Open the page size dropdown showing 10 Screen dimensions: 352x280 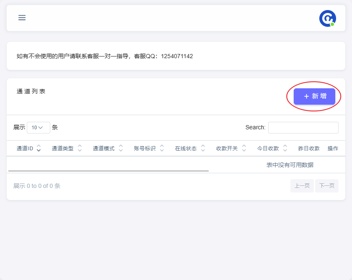[x=38, y=127]
